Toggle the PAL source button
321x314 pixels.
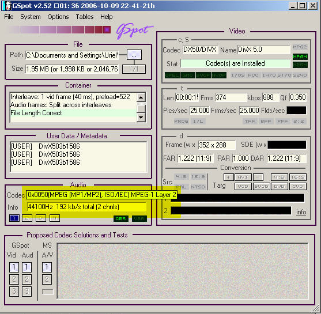(x=181, y=187)
